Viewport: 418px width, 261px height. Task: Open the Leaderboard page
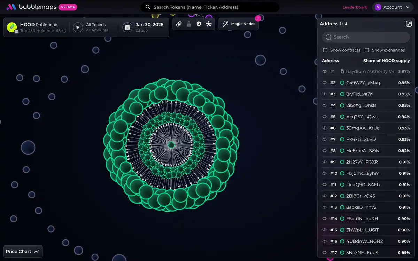(x=355, y=7)
